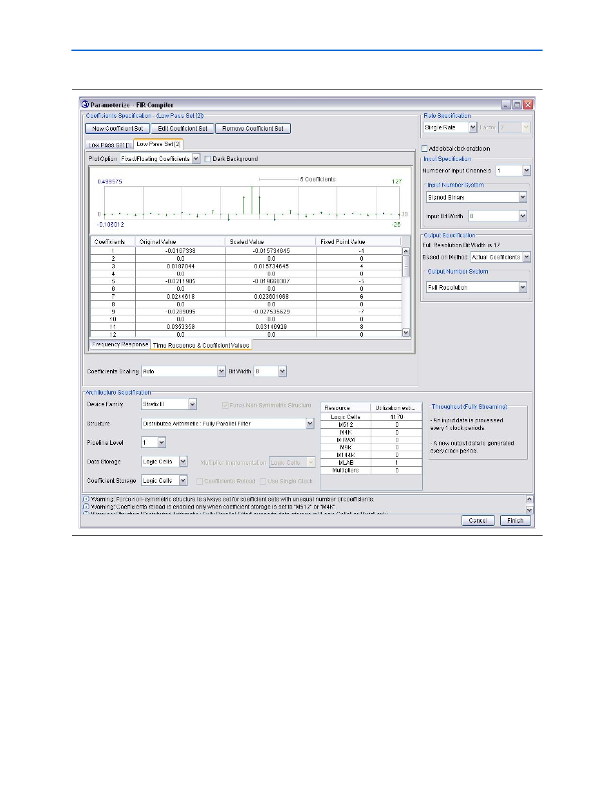Click the coefficient table vertical scrollbar thumb

(x=405, y=266)
